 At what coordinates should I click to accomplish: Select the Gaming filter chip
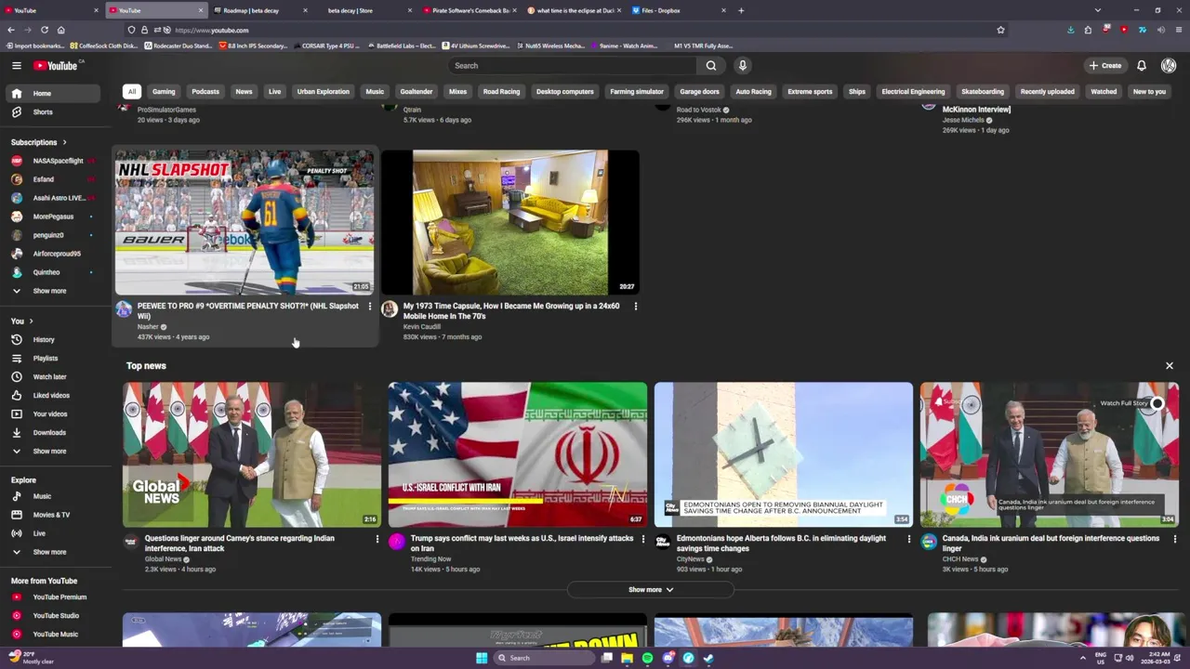[x=164, y=92]
